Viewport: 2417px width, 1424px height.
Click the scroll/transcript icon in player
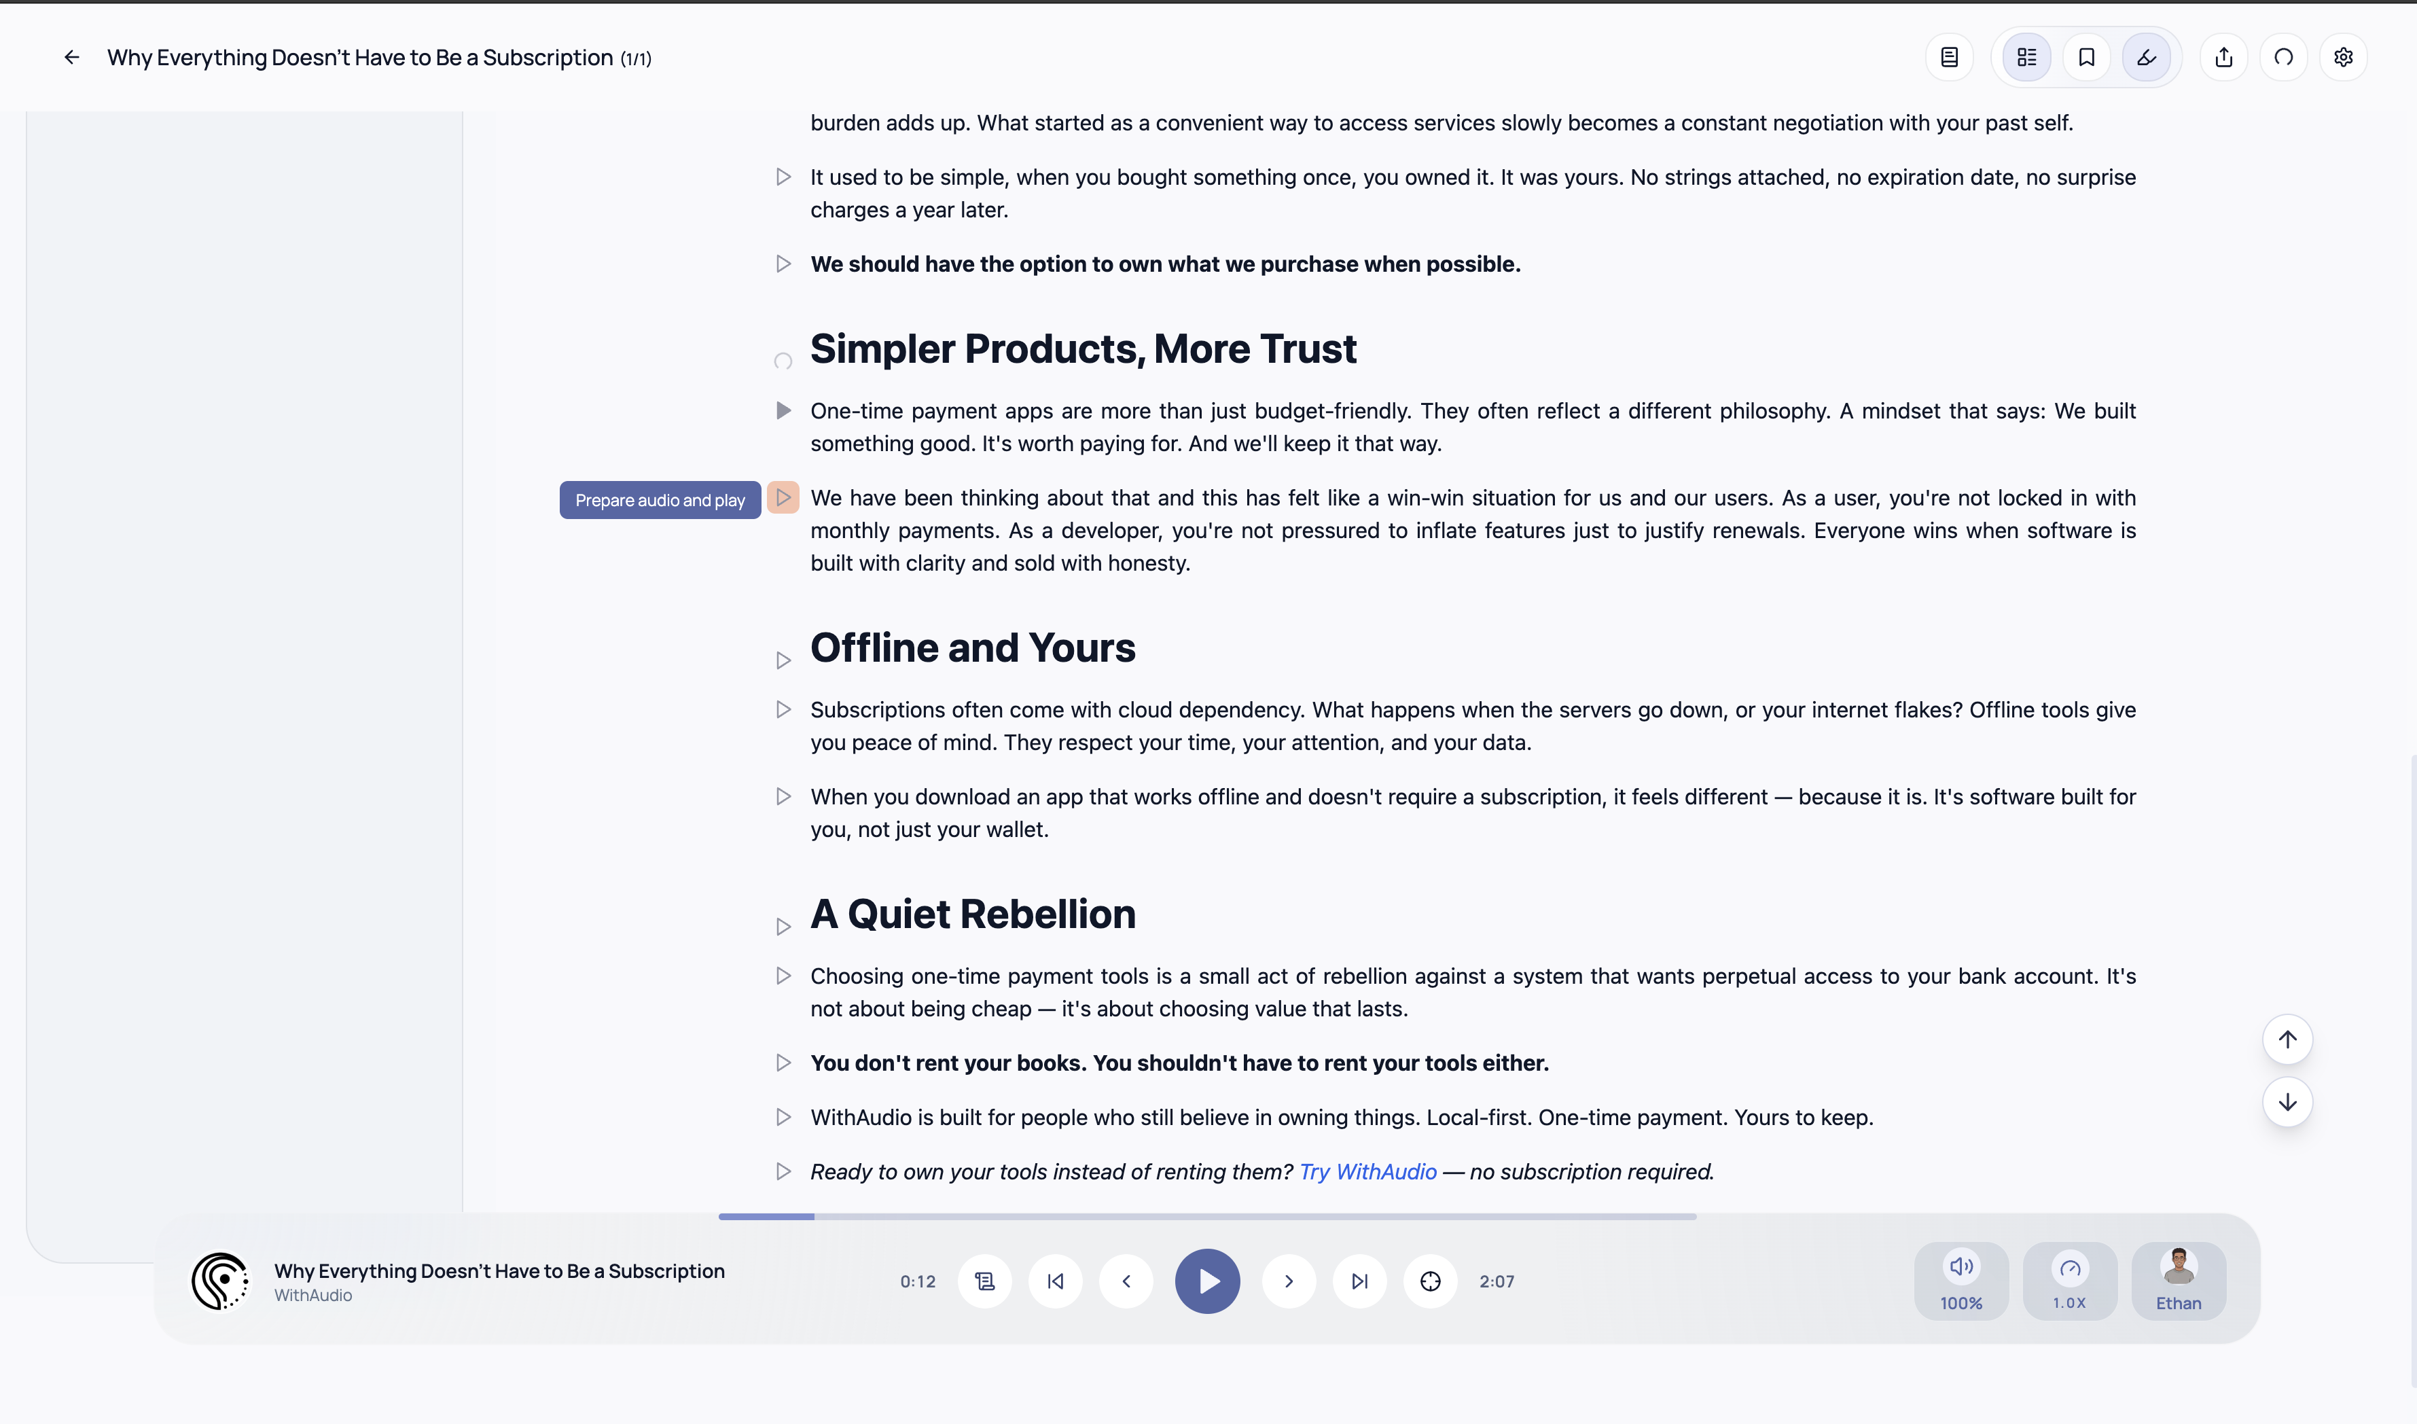[x=984, y=1281]
